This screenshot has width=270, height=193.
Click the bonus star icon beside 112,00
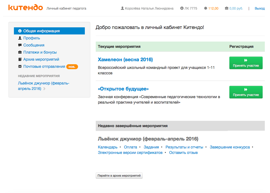[206, 8]
